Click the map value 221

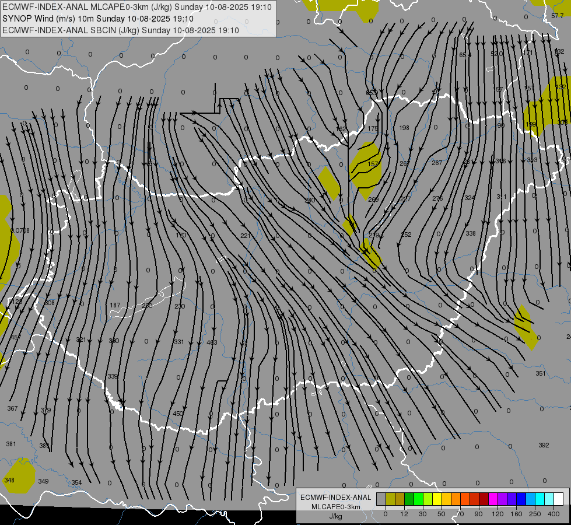[x=246, y=236]
